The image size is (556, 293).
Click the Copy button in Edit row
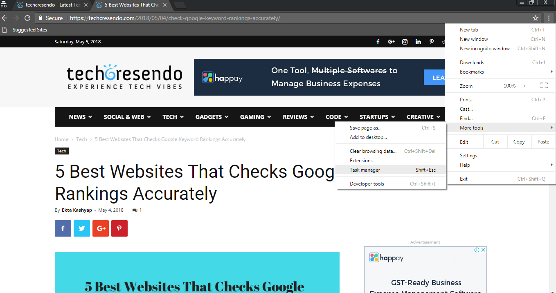click(x=519, y=142)
